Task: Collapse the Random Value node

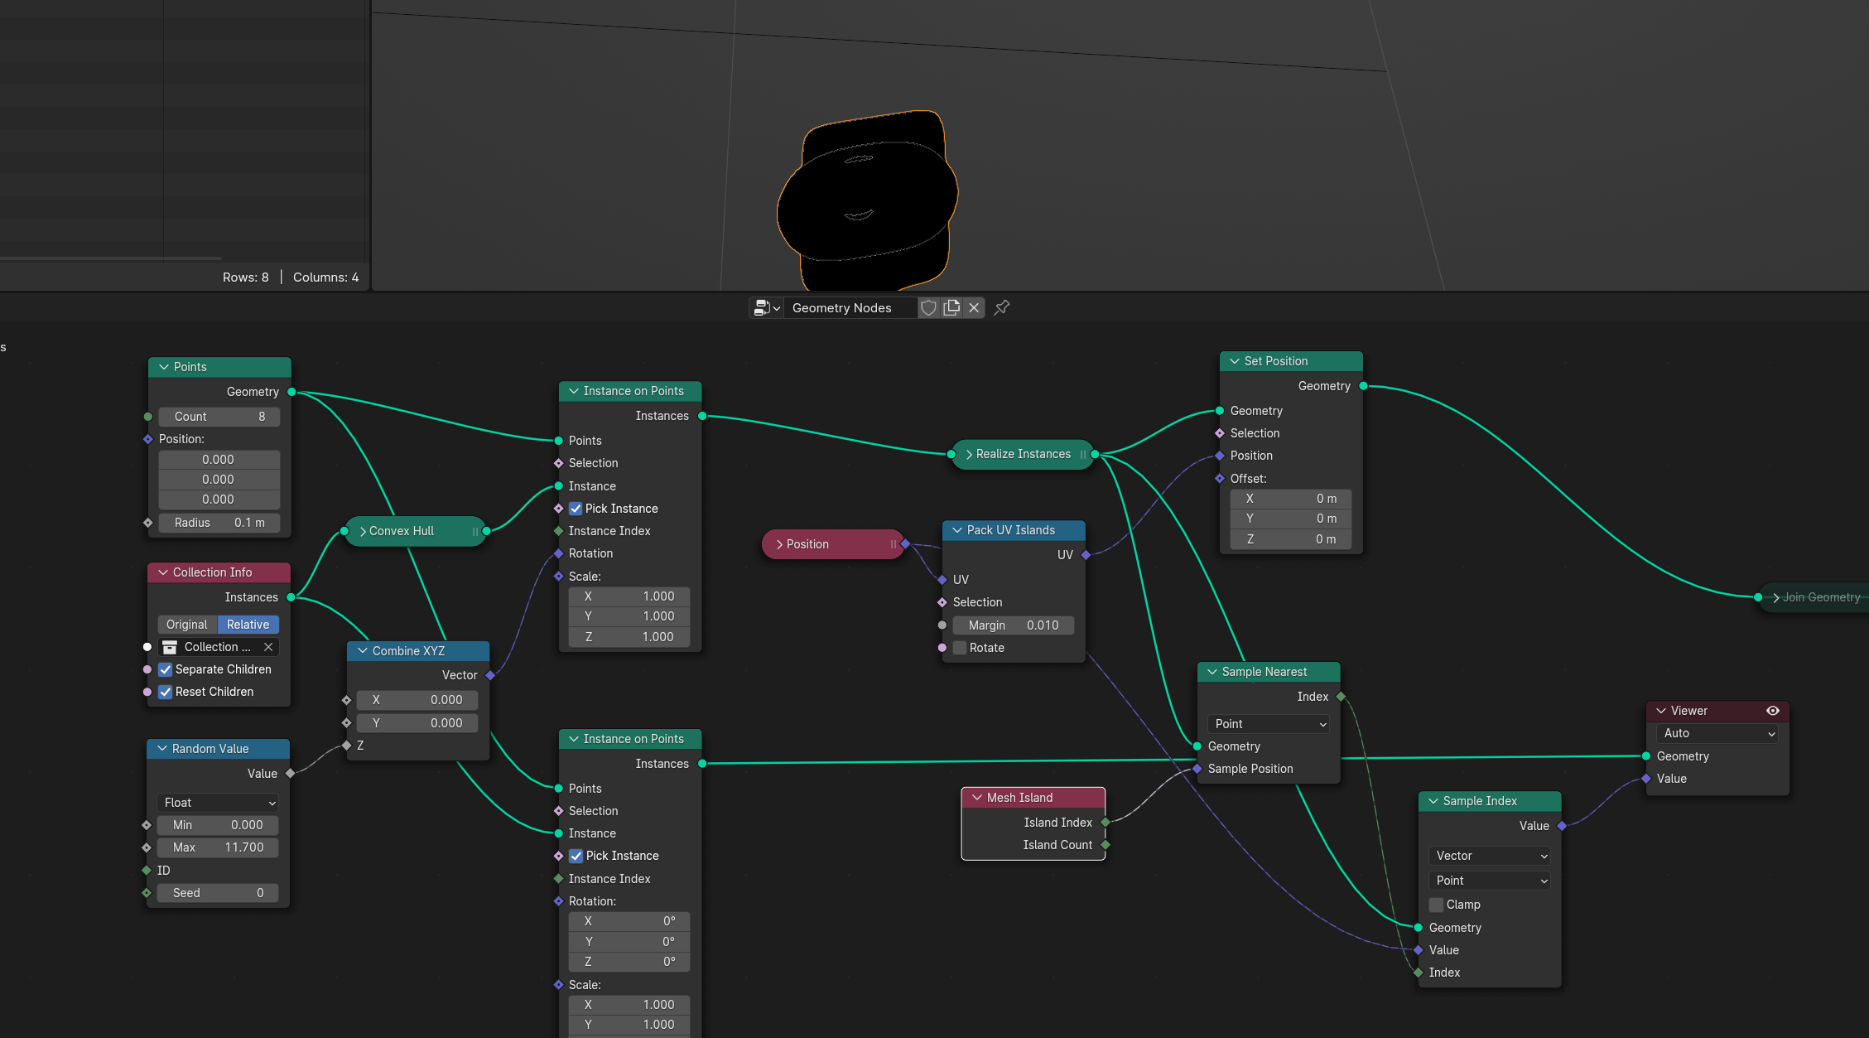Action: [x=161, y=749]
